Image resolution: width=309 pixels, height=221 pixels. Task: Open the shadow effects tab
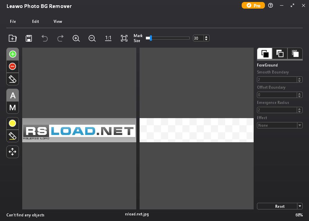pyautogui.click(x=295, y=54)
